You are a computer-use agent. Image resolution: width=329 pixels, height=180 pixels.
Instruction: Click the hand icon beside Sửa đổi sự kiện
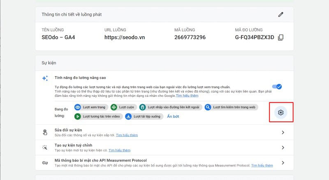pyautogui.click(x=45, y=132)
